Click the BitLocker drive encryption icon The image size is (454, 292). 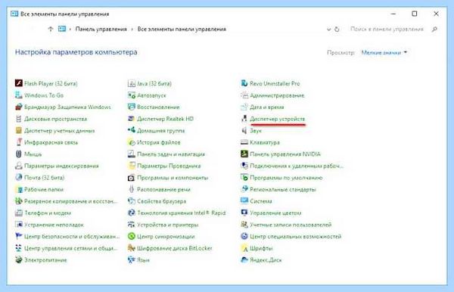pos(132,248)
